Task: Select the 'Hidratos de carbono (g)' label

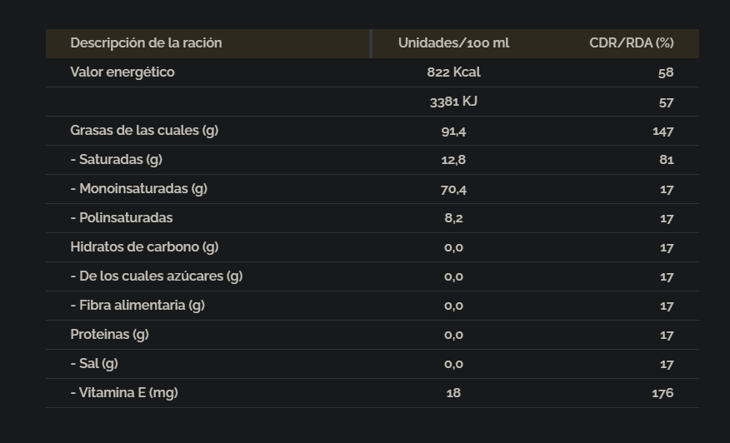Action: click(x=144, y=247)
